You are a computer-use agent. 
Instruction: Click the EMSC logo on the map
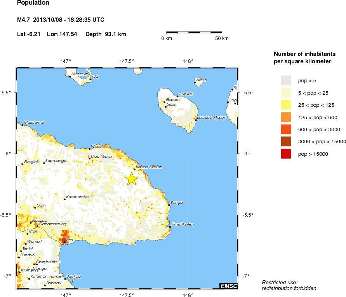229,286
